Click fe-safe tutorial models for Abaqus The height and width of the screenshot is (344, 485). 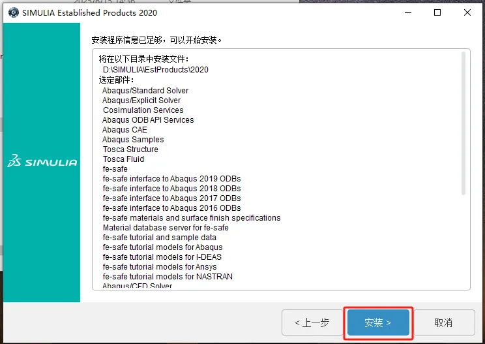tap(163, 247)
